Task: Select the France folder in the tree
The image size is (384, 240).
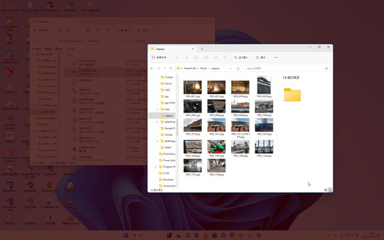Action: coord(166,83)
